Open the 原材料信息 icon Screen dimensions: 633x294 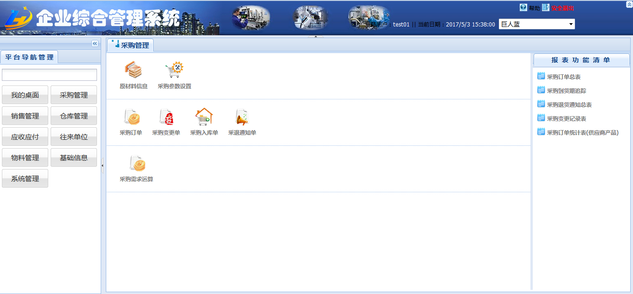point(133,71)
